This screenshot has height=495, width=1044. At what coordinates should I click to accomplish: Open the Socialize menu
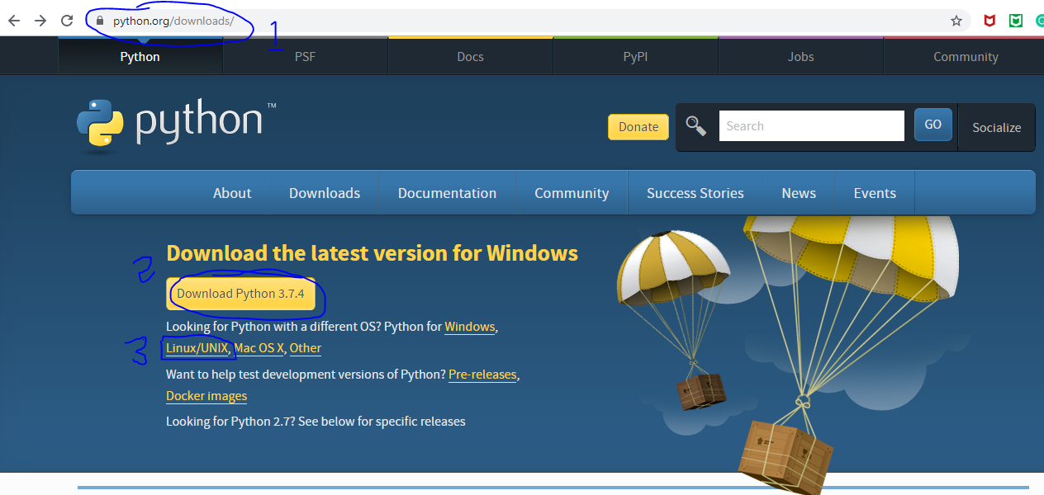[996, 127]
